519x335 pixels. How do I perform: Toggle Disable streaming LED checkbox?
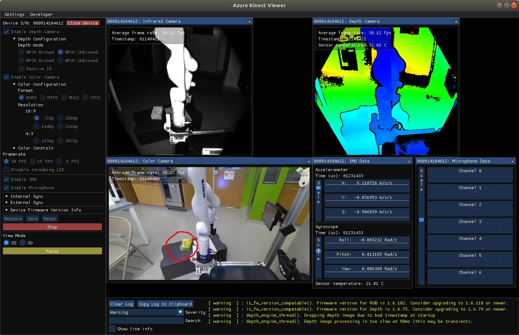(6, 170)
